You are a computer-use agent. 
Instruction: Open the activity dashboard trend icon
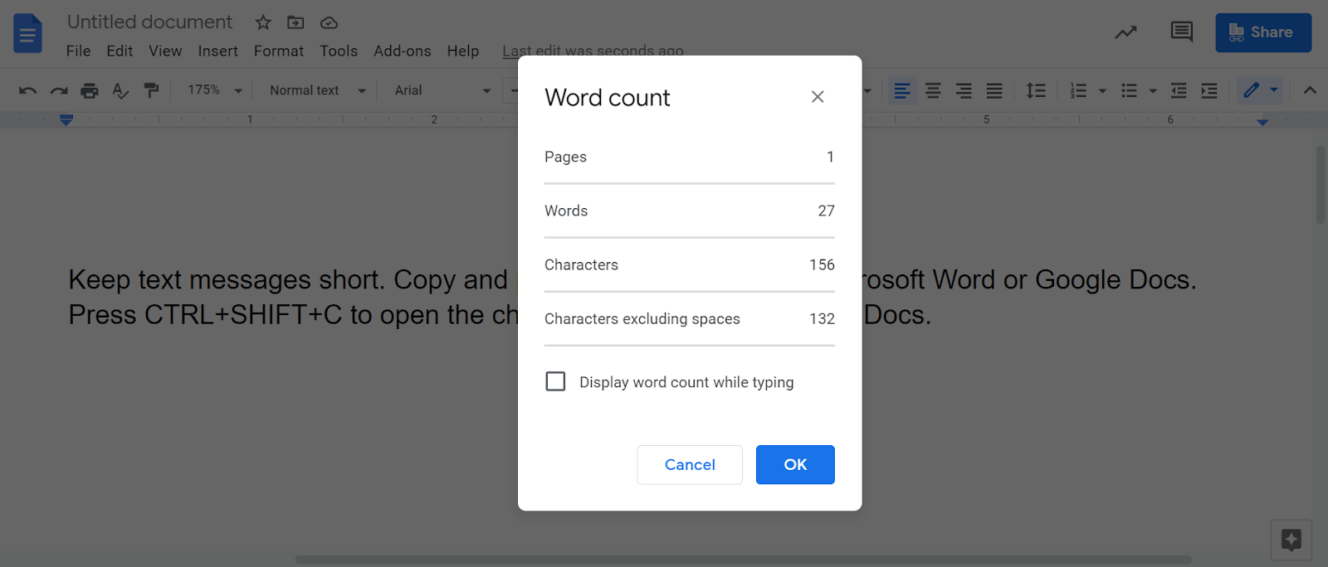(x=1125, y=32)
